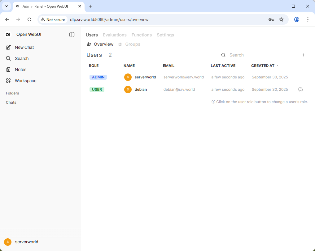Open the Functions tab

(142, 35)
